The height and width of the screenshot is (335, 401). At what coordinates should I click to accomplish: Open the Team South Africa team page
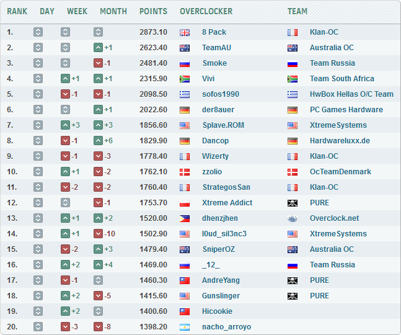[342, 79]
